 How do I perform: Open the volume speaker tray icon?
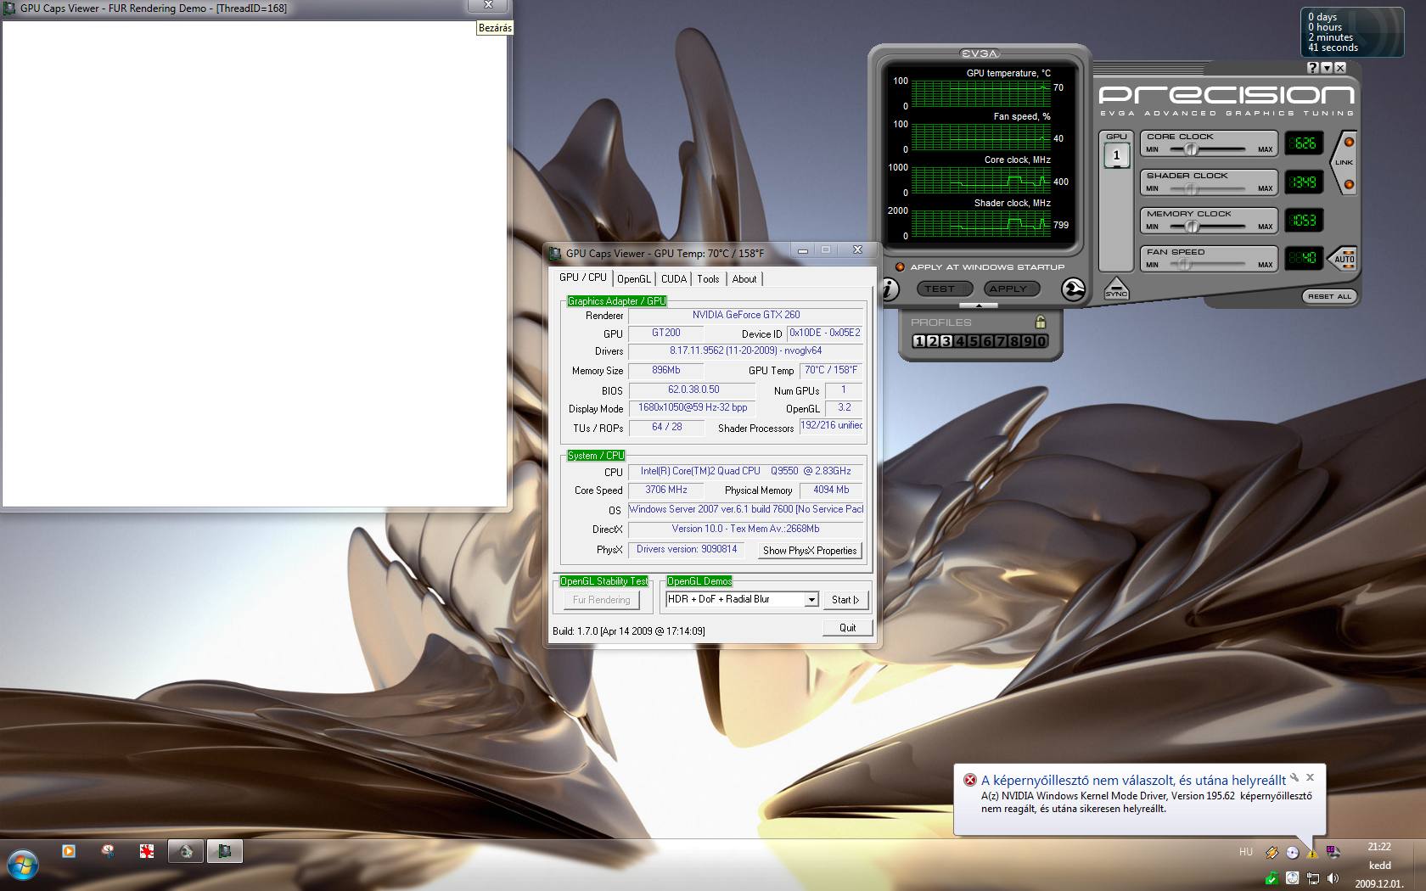pyautogui.click(x=1333, y=878)
